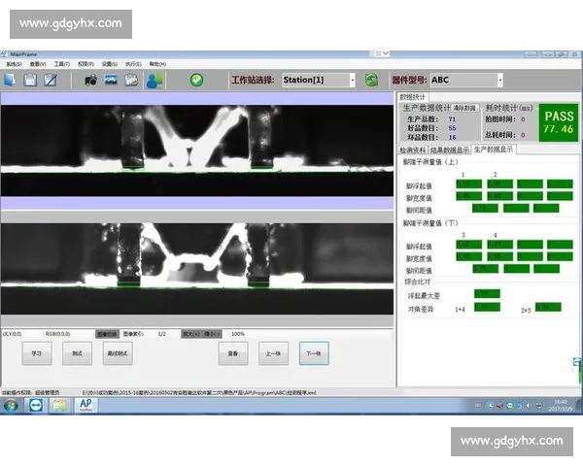Open the 工具(T) menu
583x466 pixels.
[x=62, y=63]
